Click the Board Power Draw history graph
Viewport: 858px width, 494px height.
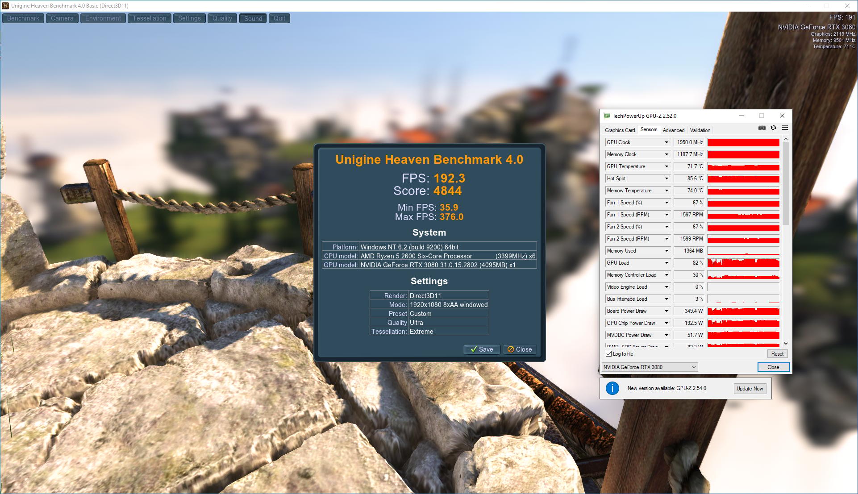743,311
